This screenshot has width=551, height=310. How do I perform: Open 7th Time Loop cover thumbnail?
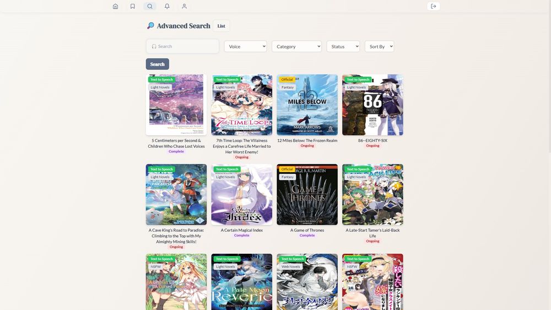[x=242, y=105]
